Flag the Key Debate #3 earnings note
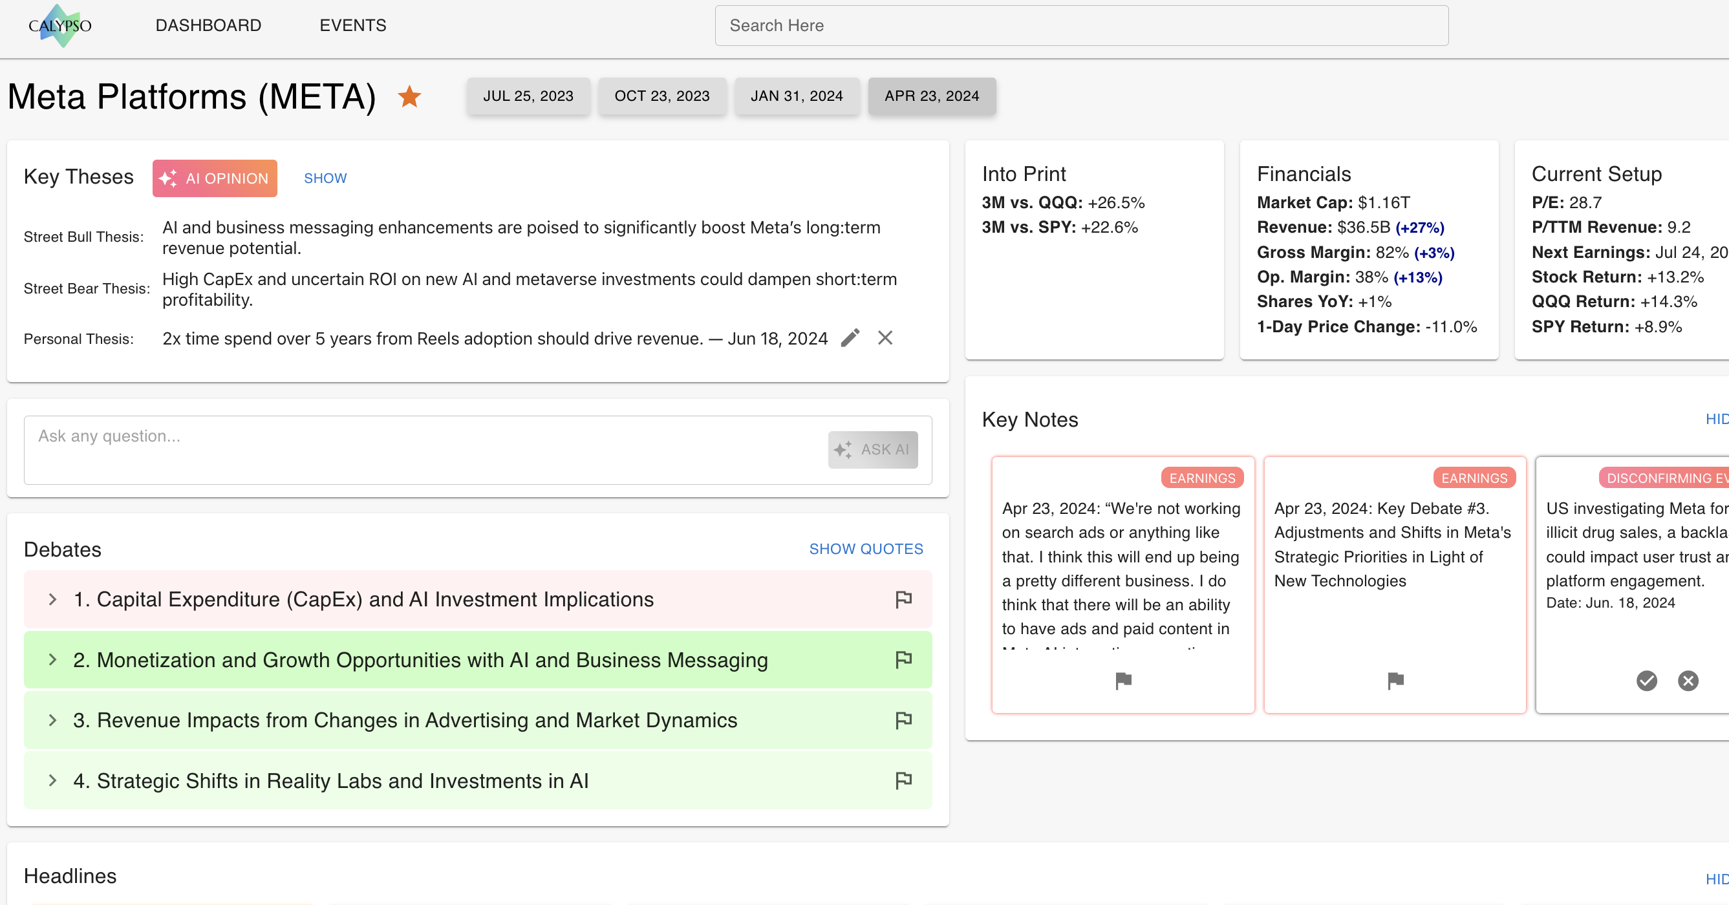Image resolution: width=1729 pixels, height=905 pixels. (1395, 681)
